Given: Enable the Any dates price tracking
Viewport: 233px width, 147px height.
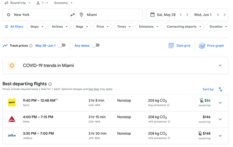Looking at the screenshot, I should pos(96,45).
